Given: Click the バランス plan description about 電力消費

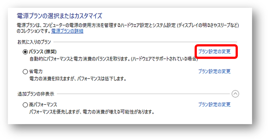Looking at the screenshot, I should (114, 59).
